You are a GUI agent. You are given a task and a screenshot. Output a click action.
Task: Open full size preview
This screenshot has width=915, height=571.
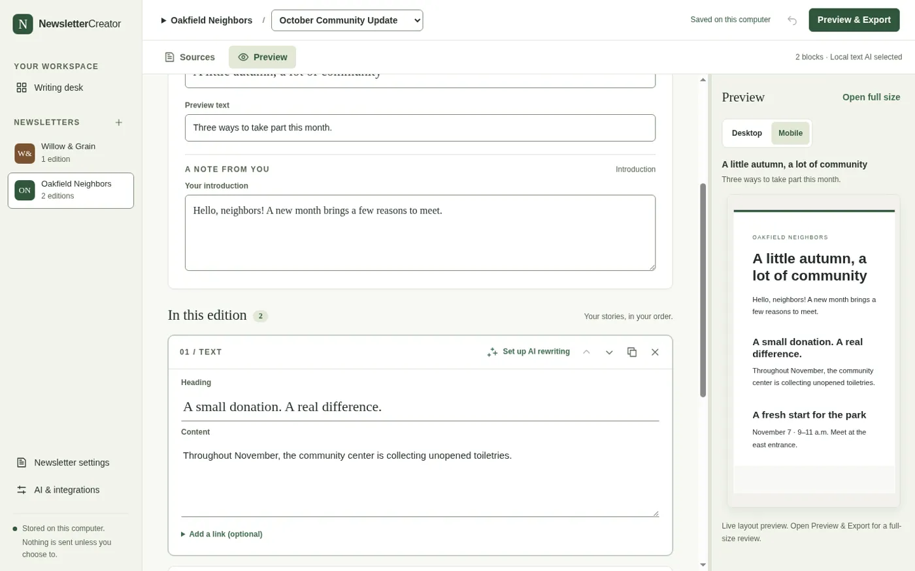point(871,97)
